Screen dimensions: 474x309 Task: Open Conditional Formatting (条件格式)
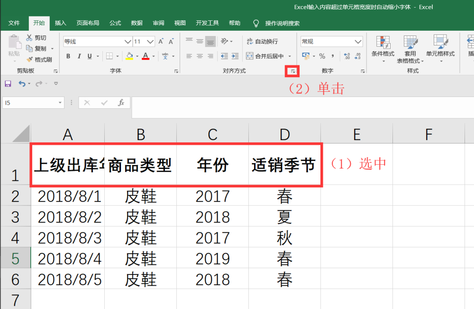click(383, 49)
